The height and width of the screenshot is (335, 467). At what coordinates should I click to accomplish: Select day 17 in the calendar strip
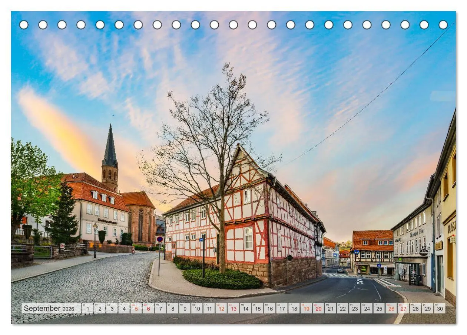[282, 308]
